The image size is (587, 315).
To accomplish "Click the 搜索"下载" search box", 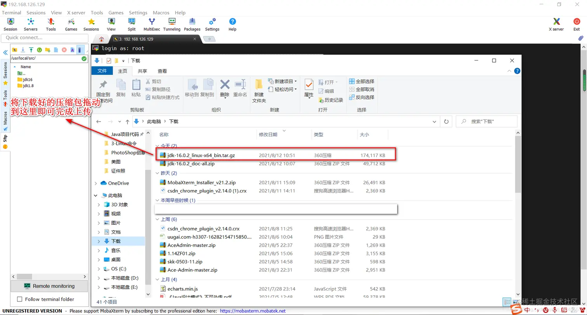I will (x=486, y=121).
